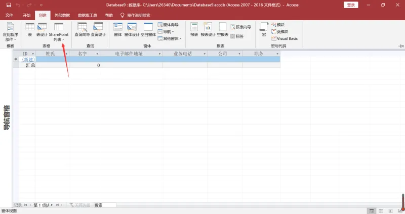
Task: Go to last record in navigator
Action: (x=57, y=205)
